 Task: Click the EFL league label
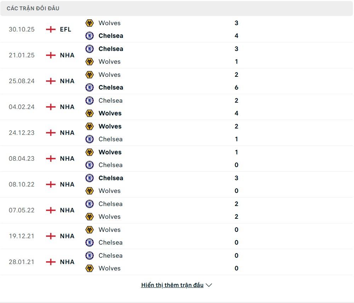[x=65, y=29]
